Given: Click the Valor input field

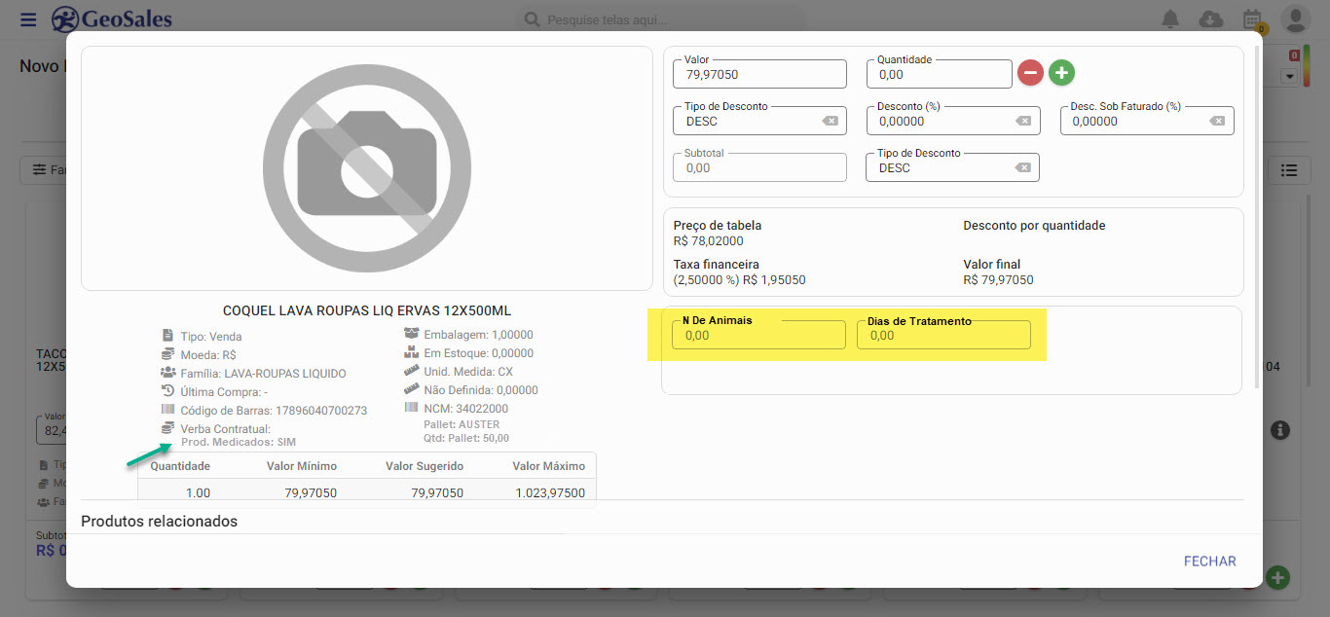Looking at the screenshot, I should (759, 74).
